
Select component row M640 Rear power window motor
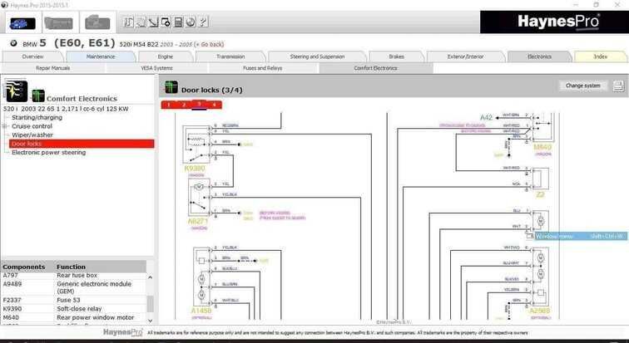click(x=74, y=318)
